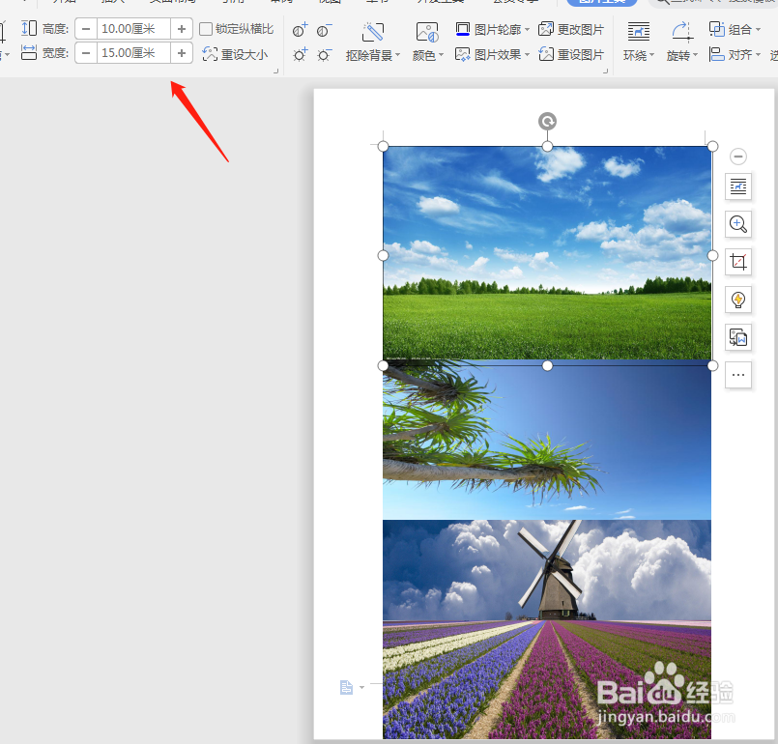This screenshot has width=778, height=744.
Task: Click 重设图片 to reset the picture
Action: coord(571,54)
